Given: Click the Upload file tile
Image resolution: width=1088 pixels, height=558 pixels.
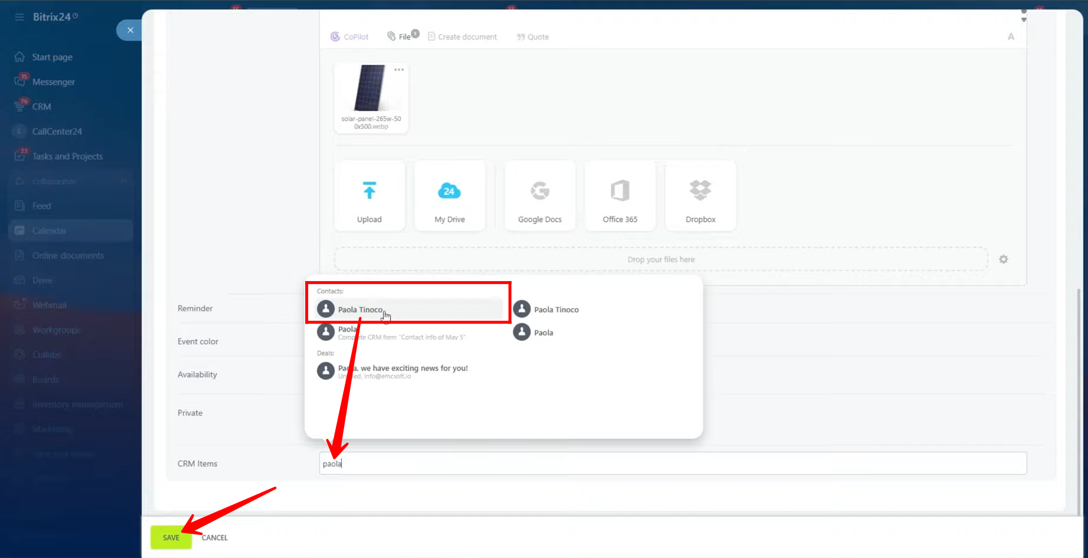Looking at the screenshot, I should point(370,196).
